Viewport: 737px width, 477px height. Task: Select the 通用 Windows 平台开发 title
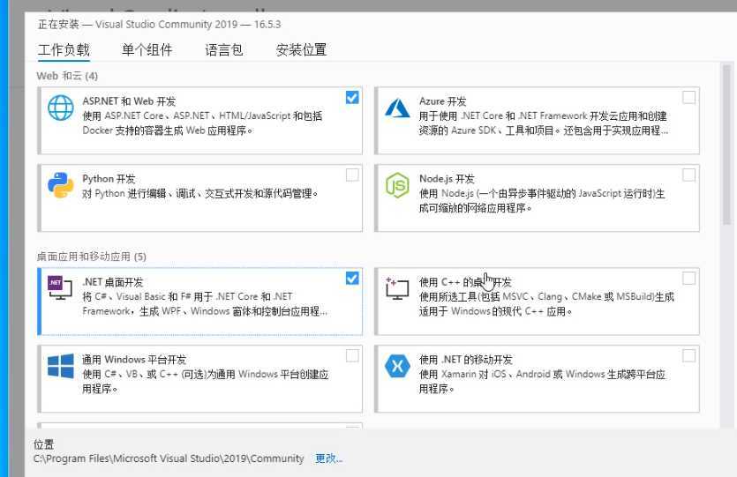(x=134, y=359)
